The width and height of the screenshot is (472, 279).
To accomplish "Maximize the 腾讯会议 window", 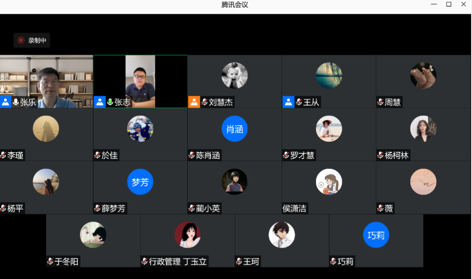I will click(449, 4).
